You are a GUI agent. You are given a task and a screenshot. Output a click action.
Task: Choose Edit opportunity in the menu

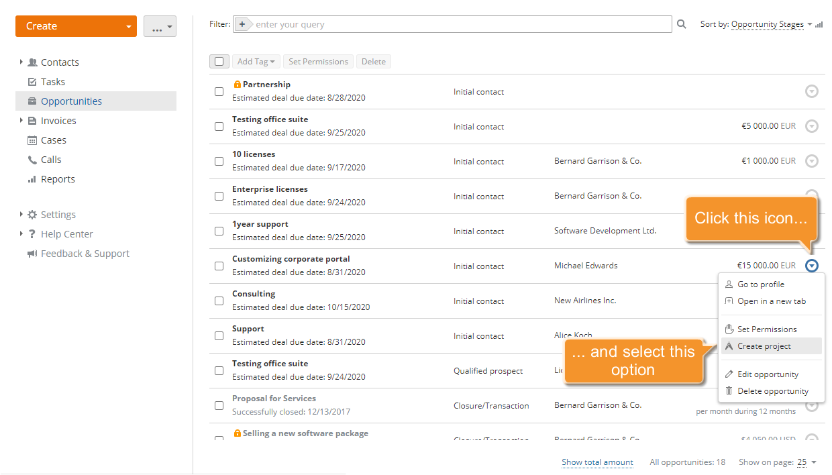pyautogui.click(x=768, y=374)
